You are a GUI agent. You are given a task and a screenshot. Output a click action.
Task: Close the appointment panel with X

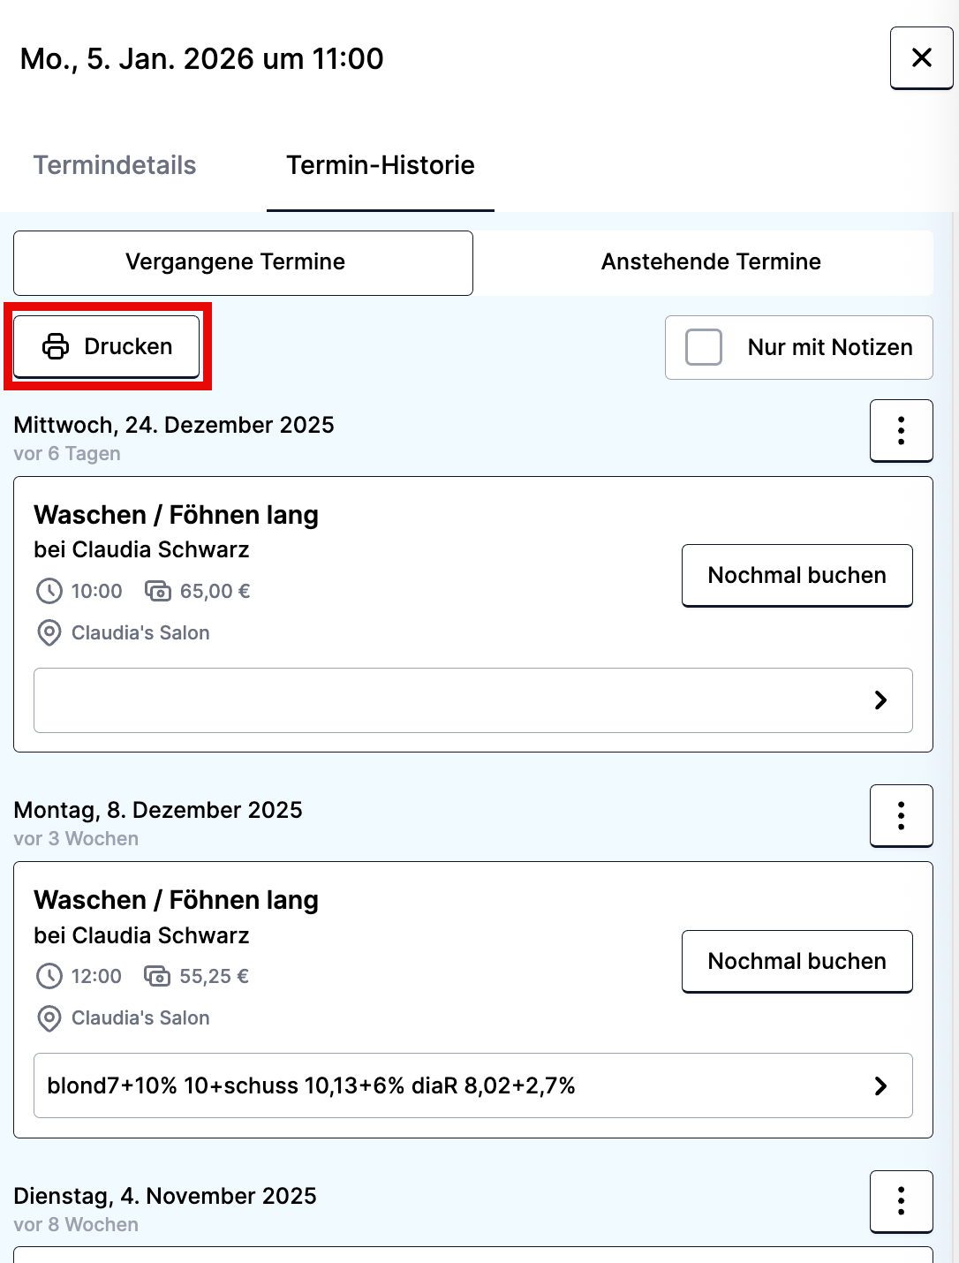(921, 58)
